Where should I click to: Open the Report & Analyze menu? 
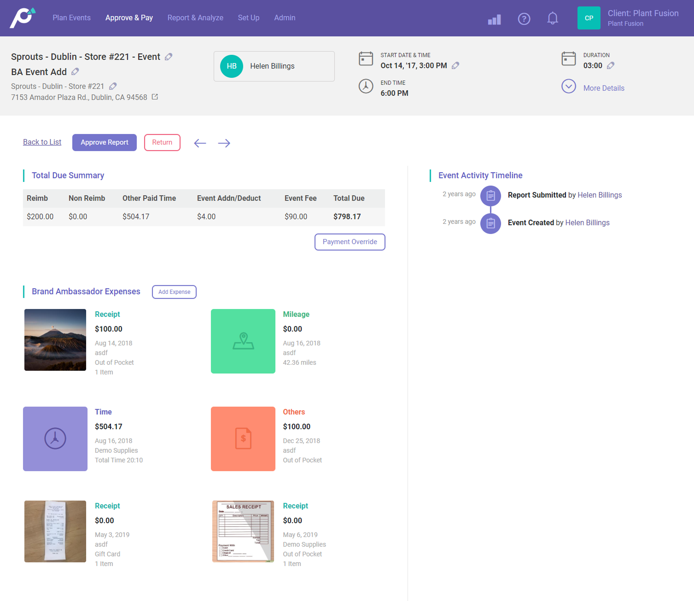(195, 18)
